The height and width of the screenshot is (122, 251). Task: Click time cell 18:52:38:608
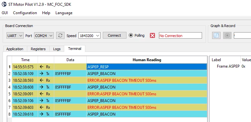(x=25, y=87)
